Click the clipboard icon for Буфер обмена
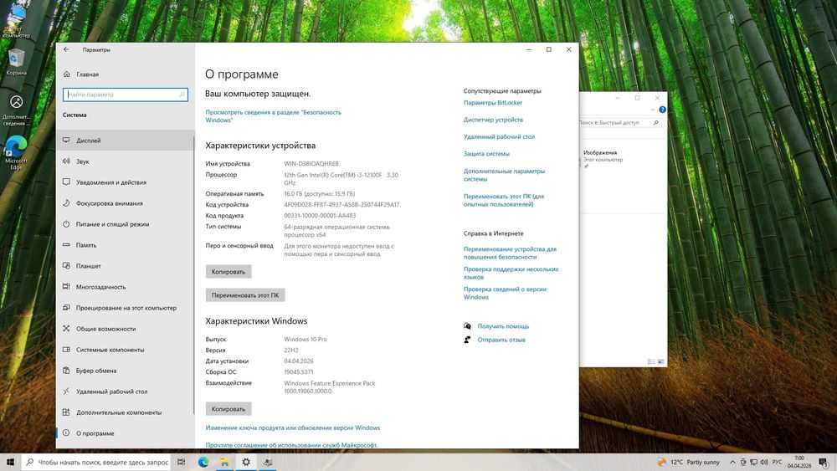The width and height of the screenshot is (837, 471). coord(66,370)
